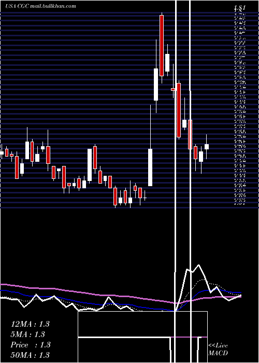Click the Price : 1.3 readout
Image resolution: width=259 pixels, height=363 pixels.
[x=31, y=345]
